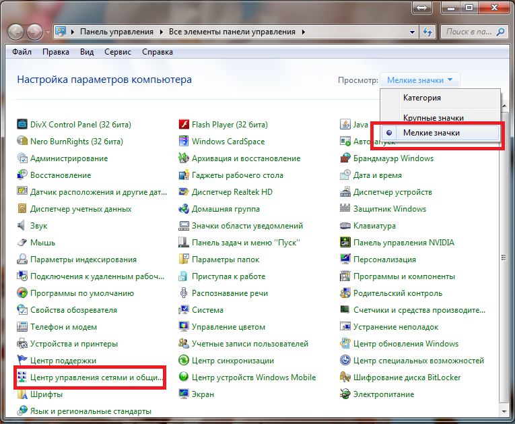Screen dimensions: 515x424
Task: Click the Диспетчер устройств icon
Action: click(x=345, y=191)
